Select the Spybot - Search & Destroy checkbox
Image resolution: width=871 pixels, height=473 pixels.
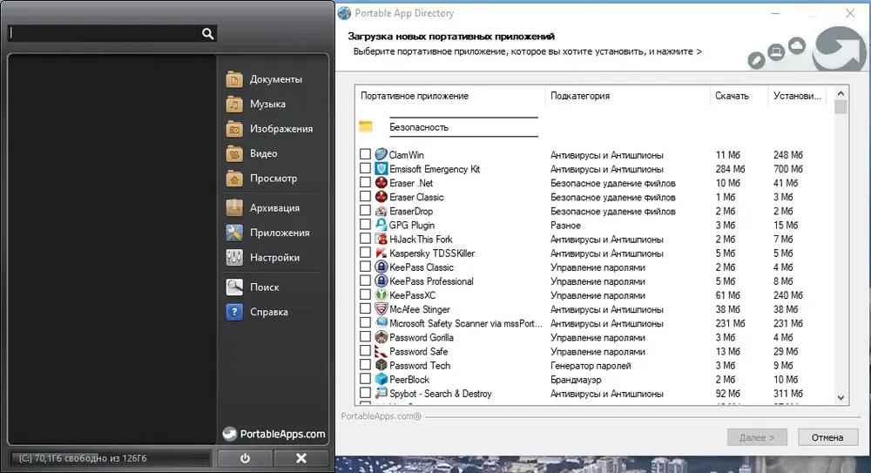[x=365, y=393]
